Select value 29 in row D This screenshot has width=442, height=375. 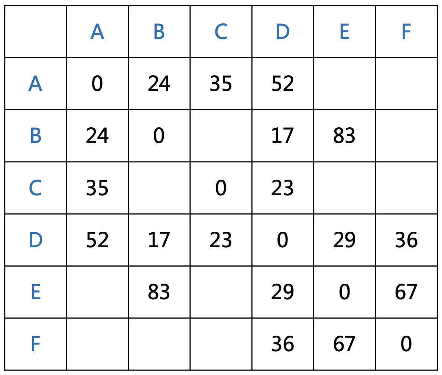coord(344,240)
